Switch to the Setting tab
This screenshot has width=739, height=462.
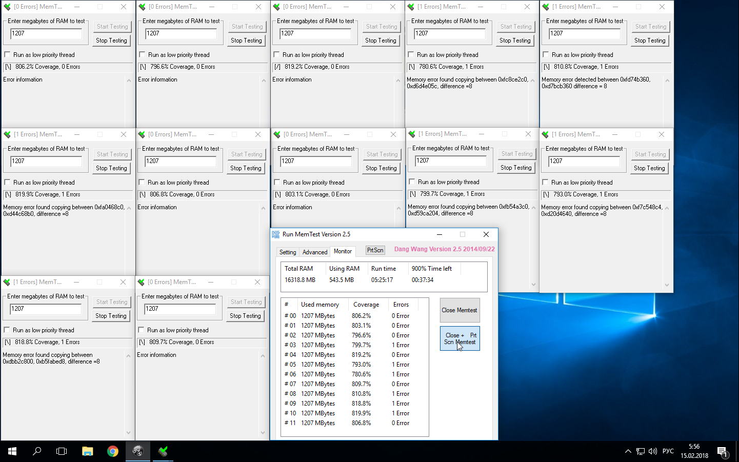[288, 252]
